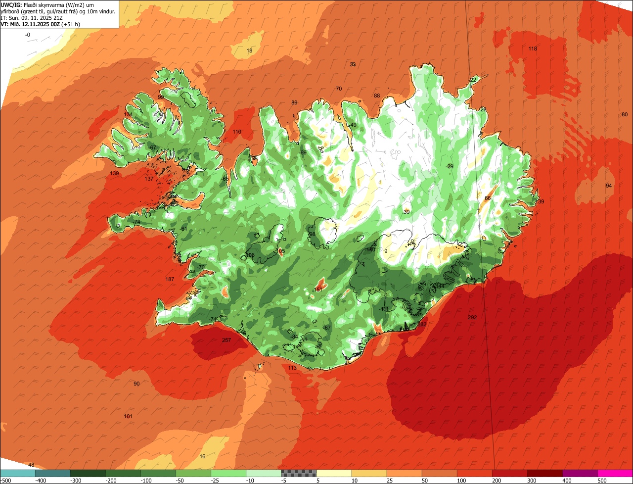Click the pale yellow swatch between 5 and 10
The image size is (633, 484).
click(334, 473)
